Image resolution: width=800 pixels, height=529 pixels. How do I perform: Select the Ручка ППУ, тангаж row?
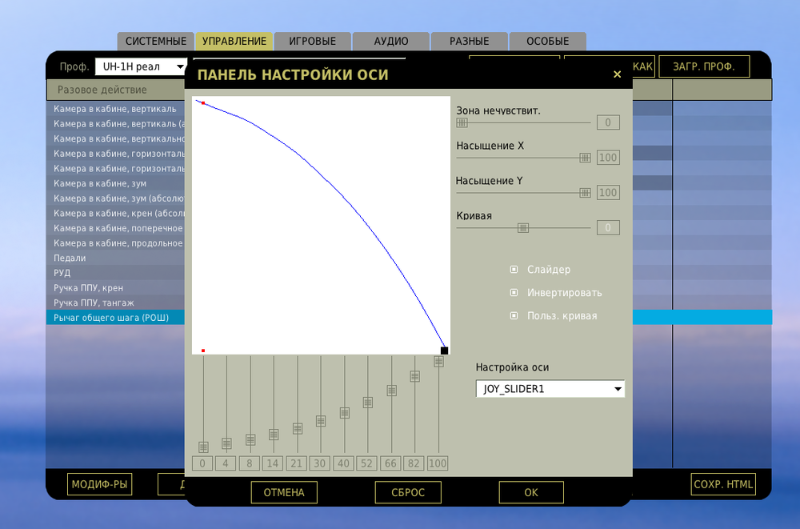[116, 303]
